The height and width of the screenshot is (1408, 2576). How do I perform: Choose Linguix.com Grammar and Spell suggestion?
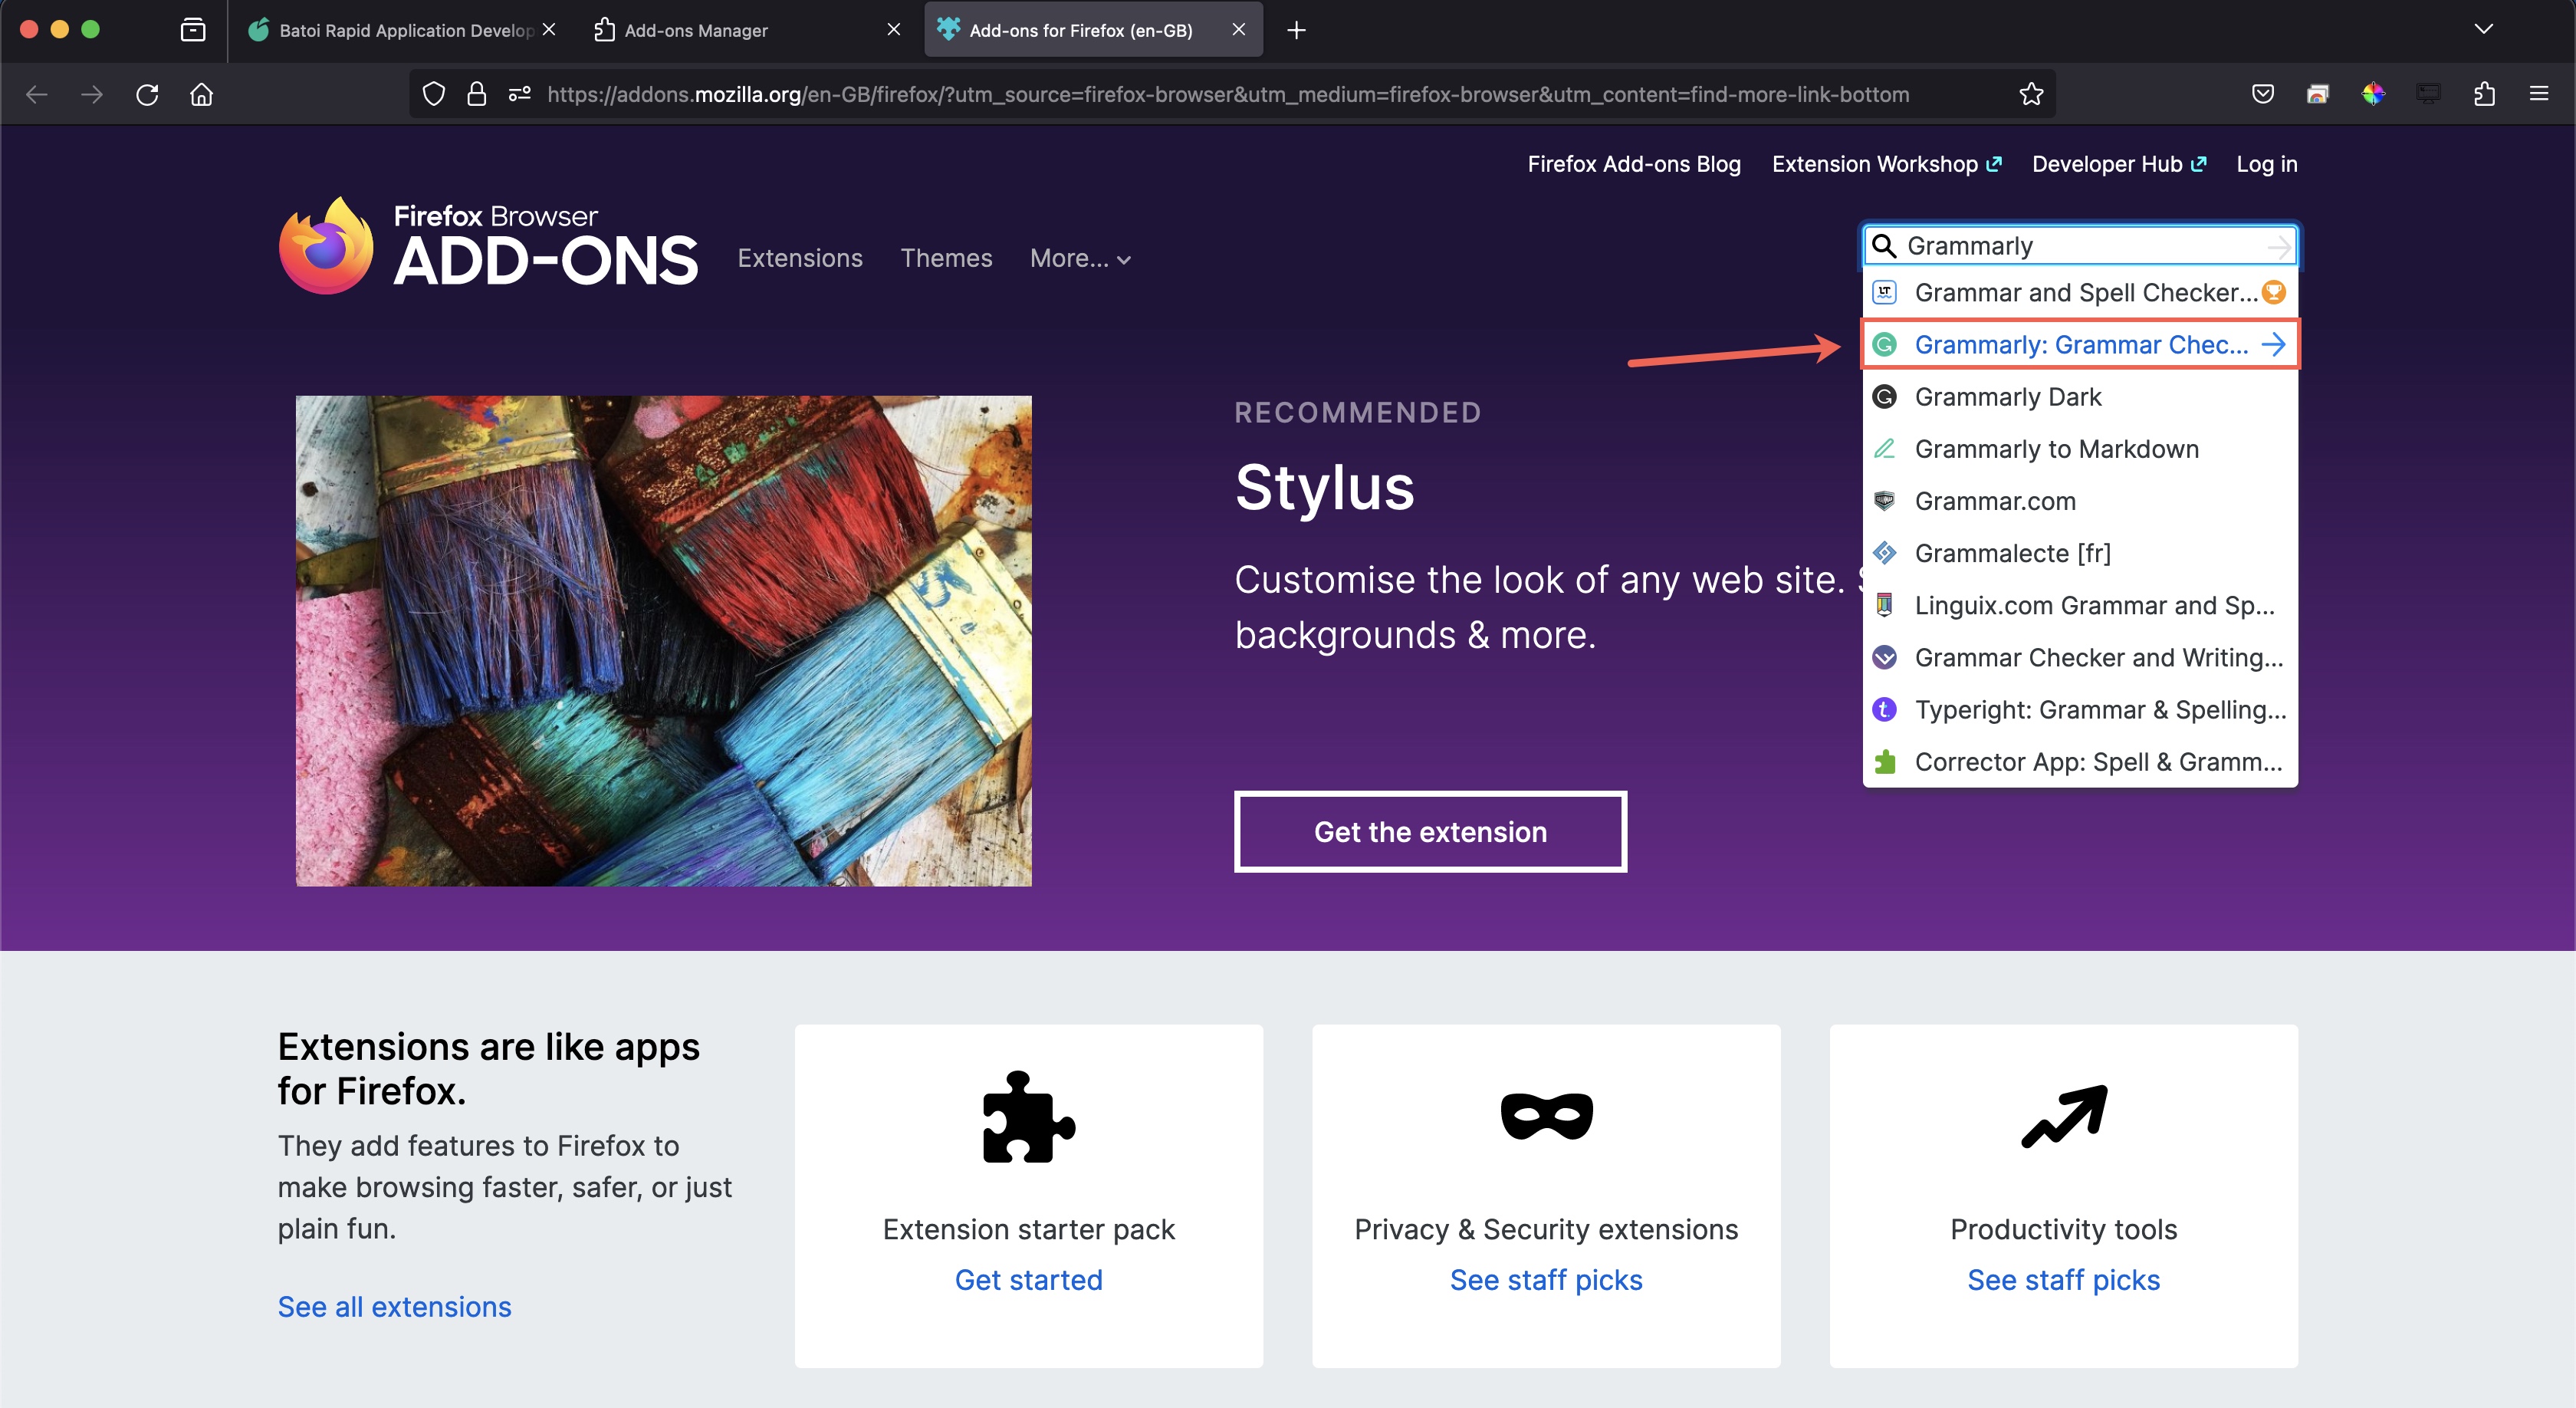pos(2080,605)
